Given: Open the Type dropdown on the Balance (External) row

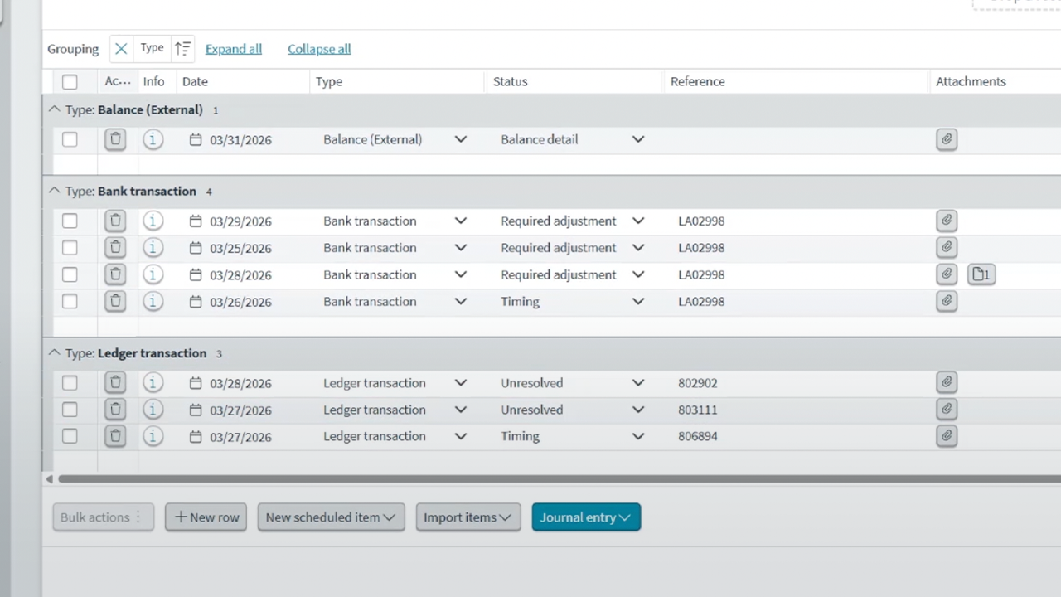Looking at the screenshot, I should click(461, 139).
